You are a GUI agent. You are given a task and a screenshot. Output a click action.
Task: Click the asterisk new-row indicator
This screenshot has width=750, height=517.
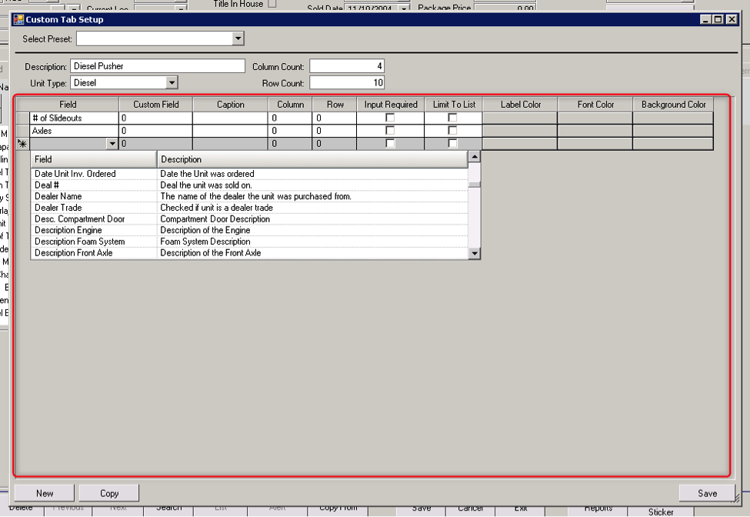pos(22,143)
